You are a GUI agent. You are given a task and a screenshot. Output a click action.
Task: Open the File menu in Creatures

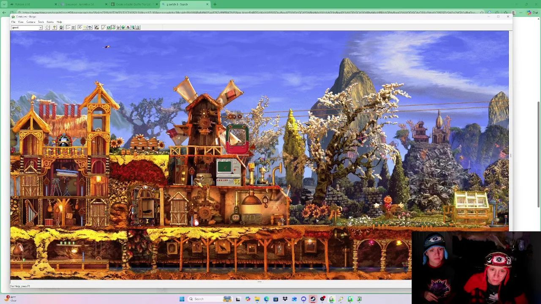point(13,22)
